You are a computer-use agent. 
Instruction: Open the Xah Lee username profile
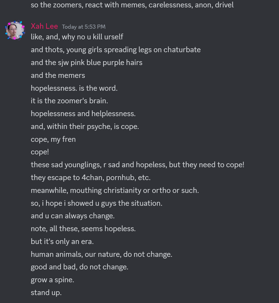click(44, 26)
